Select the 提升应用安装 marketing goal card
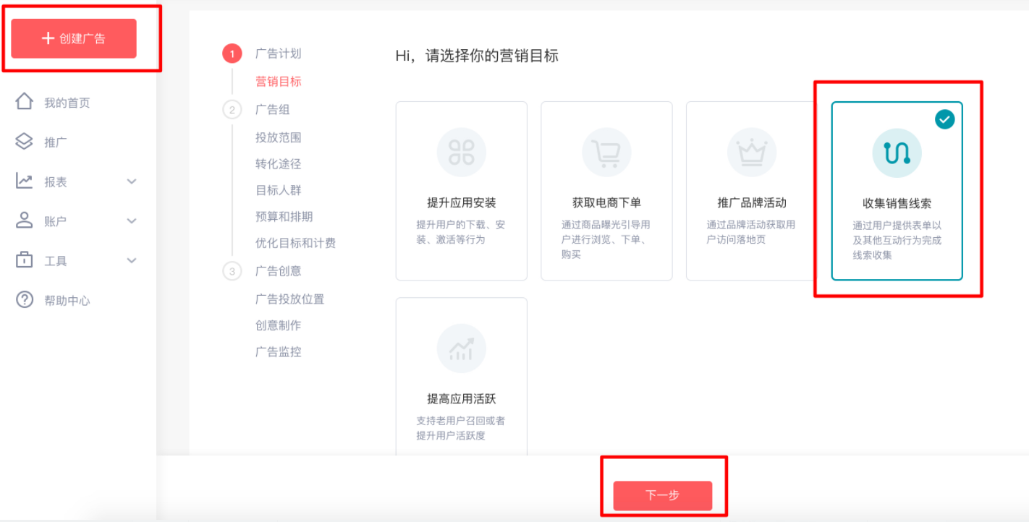 [x=461, y=191]
